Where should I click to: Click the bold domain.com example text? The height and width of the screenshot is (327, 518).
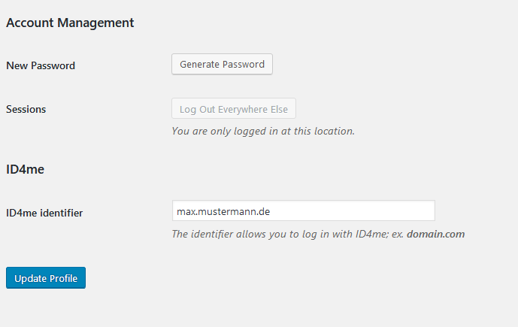(x=436, y=234)
